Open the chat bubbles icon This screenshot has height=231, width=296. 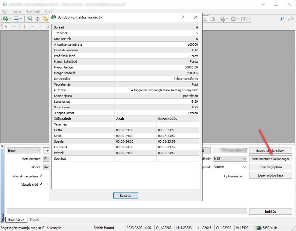pyautogui.click(x=291, y=19)
